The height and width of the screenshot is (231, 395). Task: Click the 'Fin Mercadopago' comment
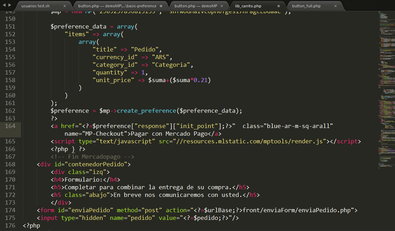point(92,157)
